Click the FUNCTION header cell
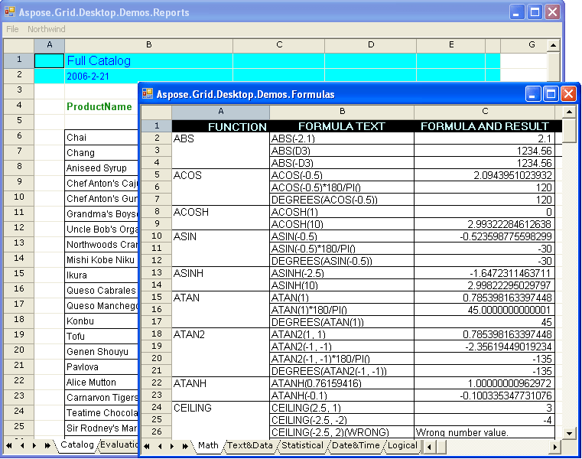 click(x=220, y=126)
